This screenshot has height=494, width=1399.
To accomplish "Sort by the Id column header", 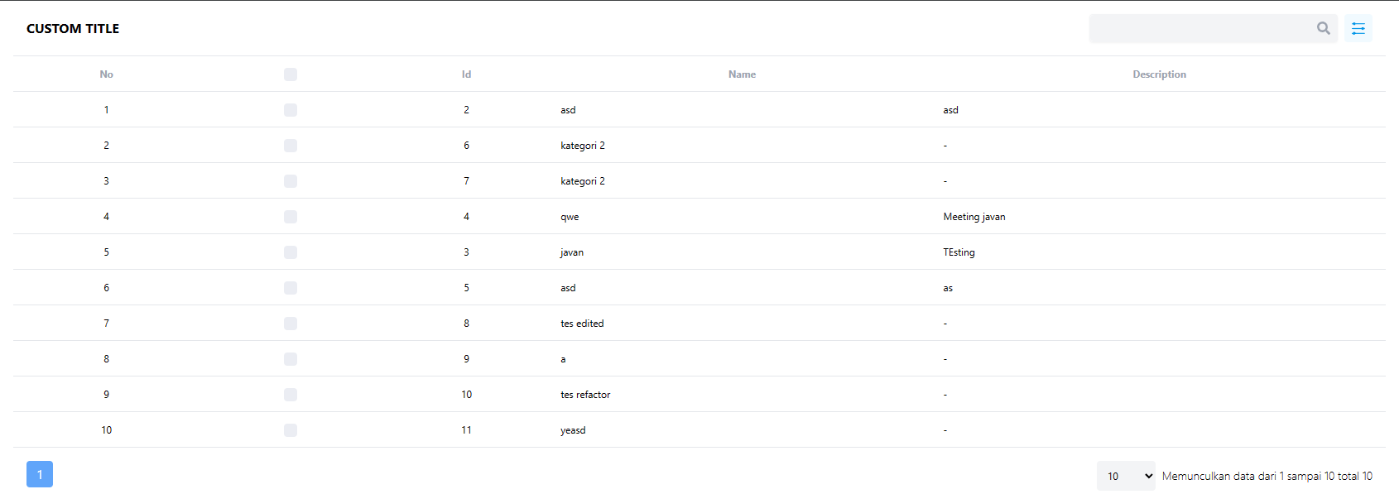I will pyautogui.click(x=466, y=74).
